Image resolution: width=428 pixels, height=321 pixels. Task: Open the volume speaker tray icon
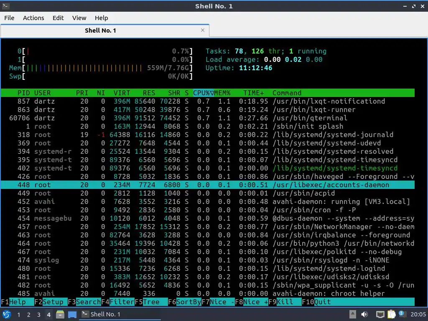click(364, 314)
